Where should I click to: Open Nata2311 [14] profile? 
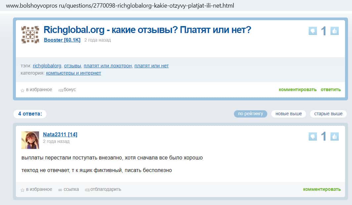click(60, 134)
